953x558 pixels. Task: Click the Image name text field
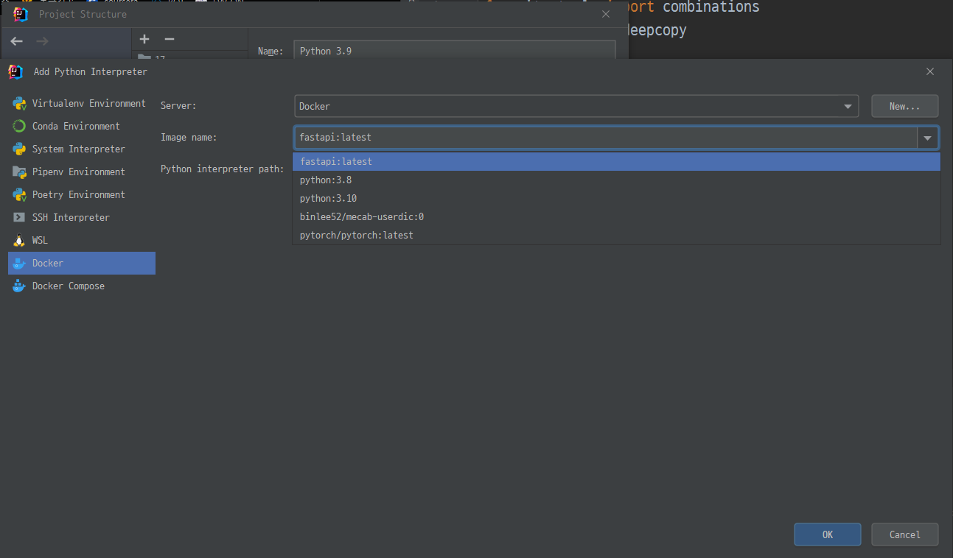(606, 138)
